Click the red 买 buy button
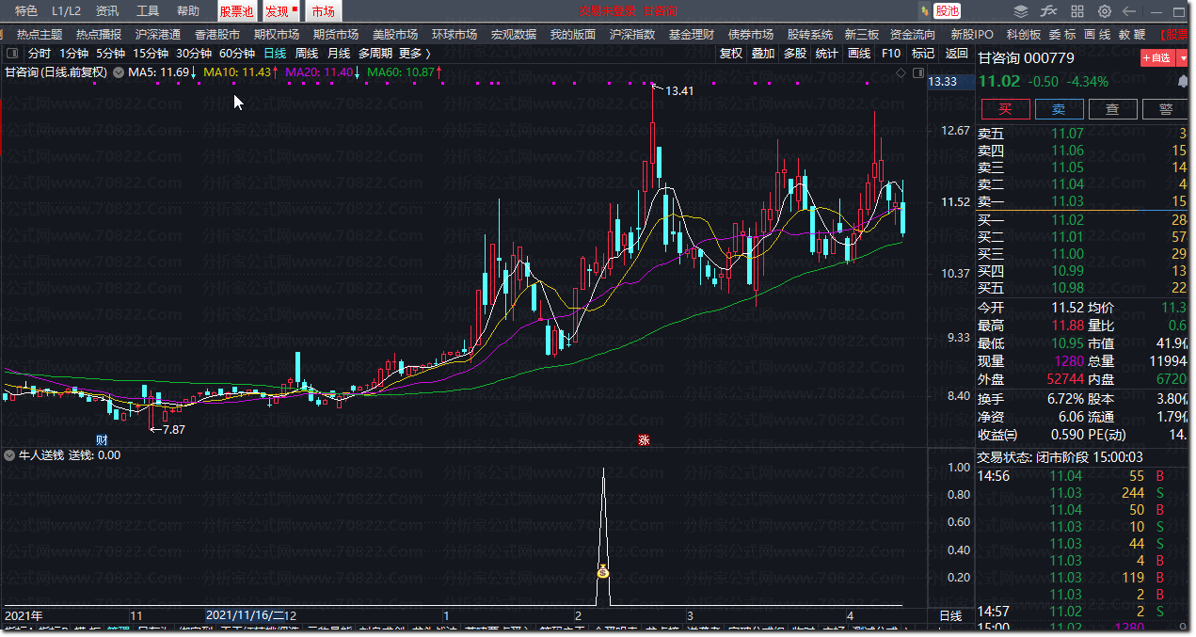Screen dimensions: 1196x637 (1005, 109)
